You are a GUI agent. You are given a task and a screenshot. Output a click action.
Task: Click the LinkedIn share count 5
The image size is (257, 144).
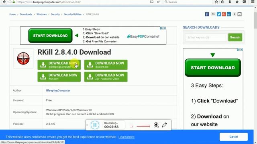tap(235, 14)
